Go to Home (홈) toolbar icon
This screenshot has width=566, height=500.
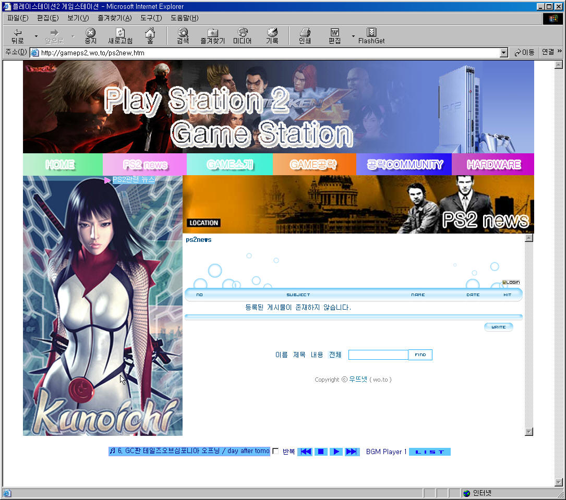[150, 35]
